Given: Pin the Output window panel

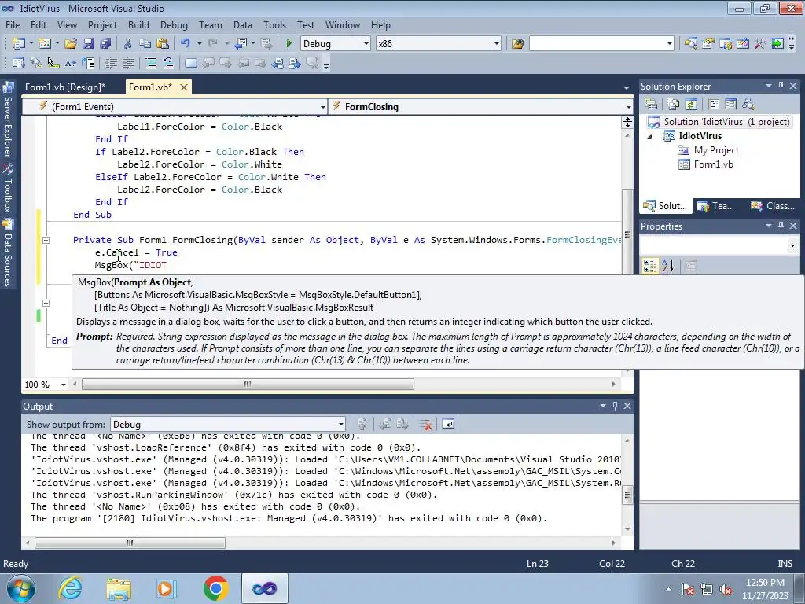Looking at the screenshot, I should tap(615, 406).
